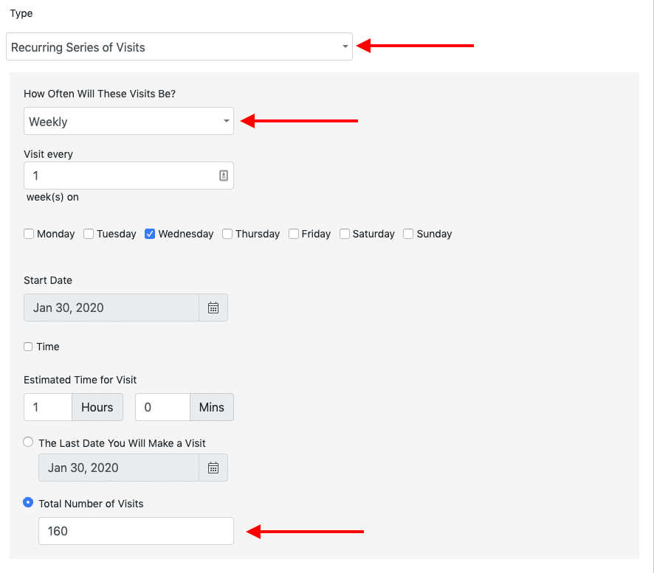654x573 pixels.
Task: Open the last visit date calendar icon
Action: tap(213, 468)
